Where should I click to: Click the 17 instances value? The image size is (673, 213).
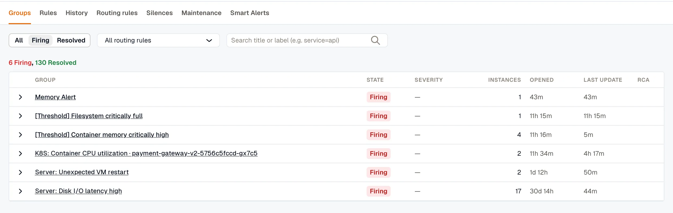pyautogui.click(x=518, y=191)
